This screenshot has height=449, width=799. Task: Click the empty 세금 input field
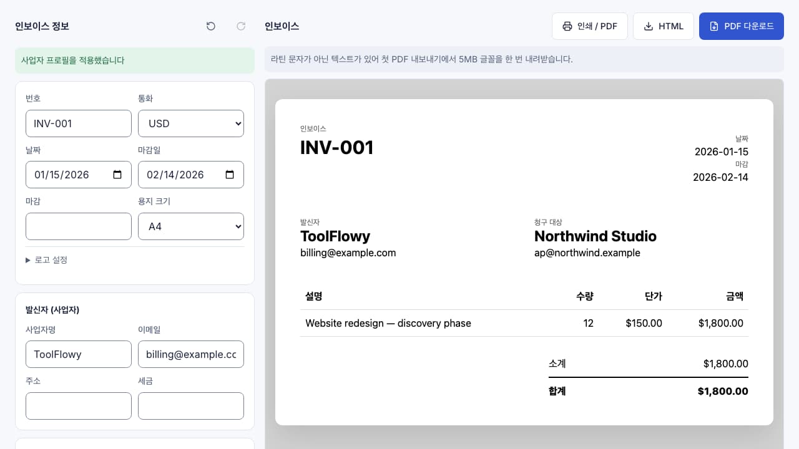(x=191, y=406)
